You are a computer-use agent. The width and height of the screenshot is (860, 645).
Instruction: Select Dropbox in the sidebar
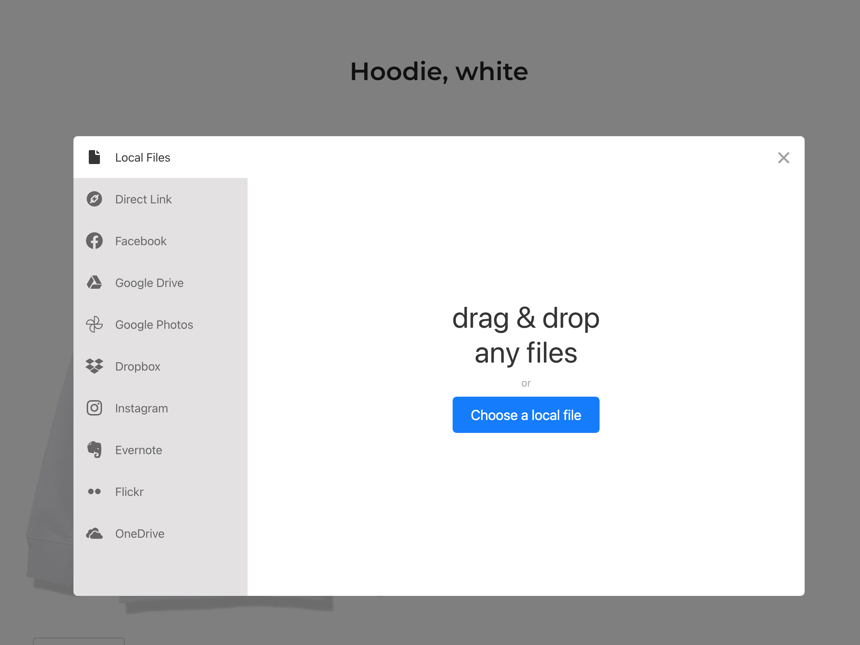click(x=138, y=366)
